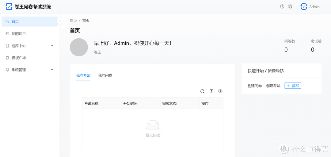The image size is (331, 157).
Task: Refresh the exam table
Action: [202, 91]
